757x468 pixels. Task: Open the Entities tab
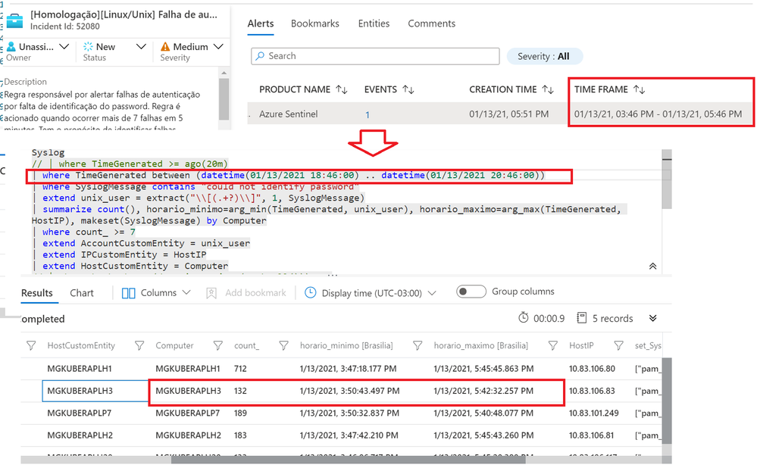(x=374, y=23)
